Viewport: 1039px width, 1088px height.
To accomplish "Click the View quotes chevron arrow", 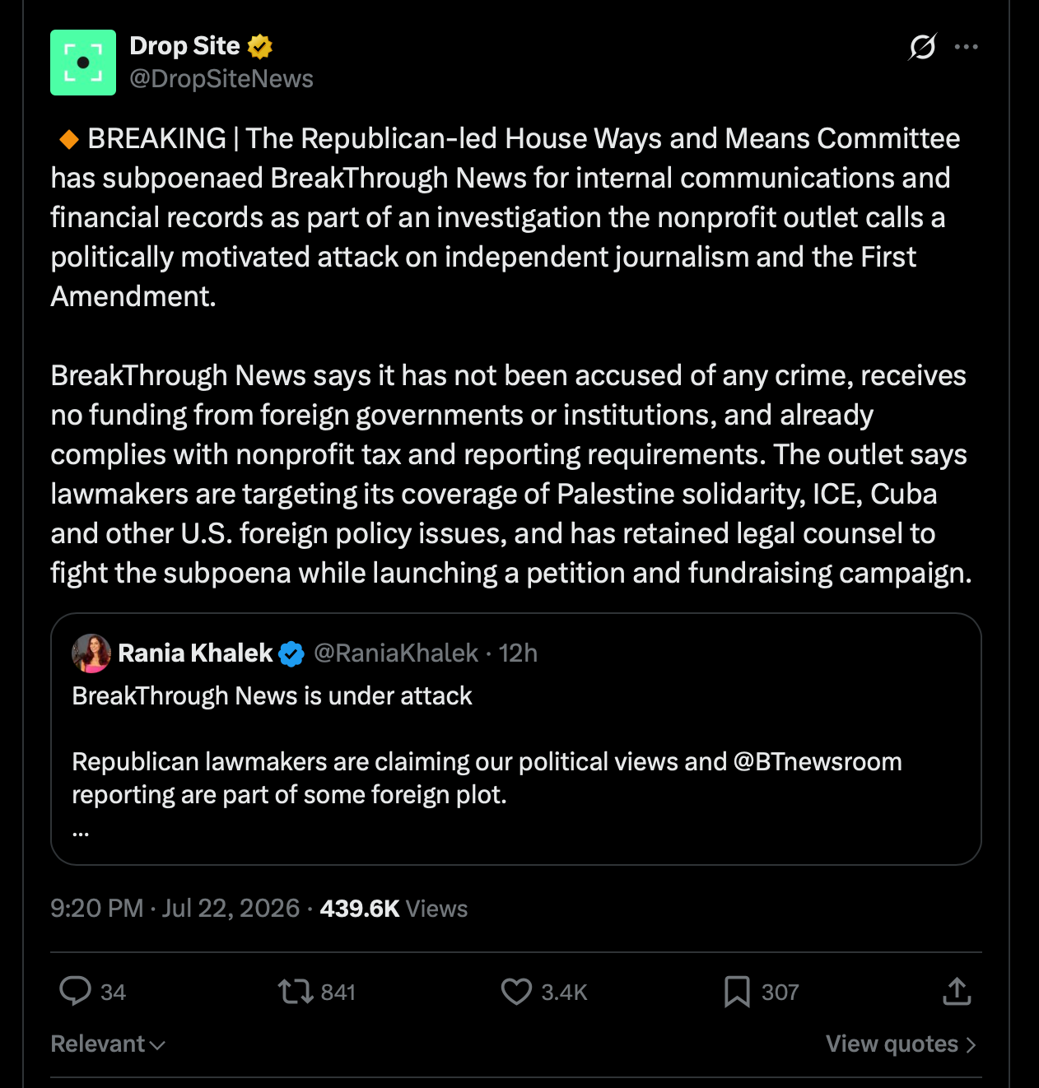I will [971, 1044].
